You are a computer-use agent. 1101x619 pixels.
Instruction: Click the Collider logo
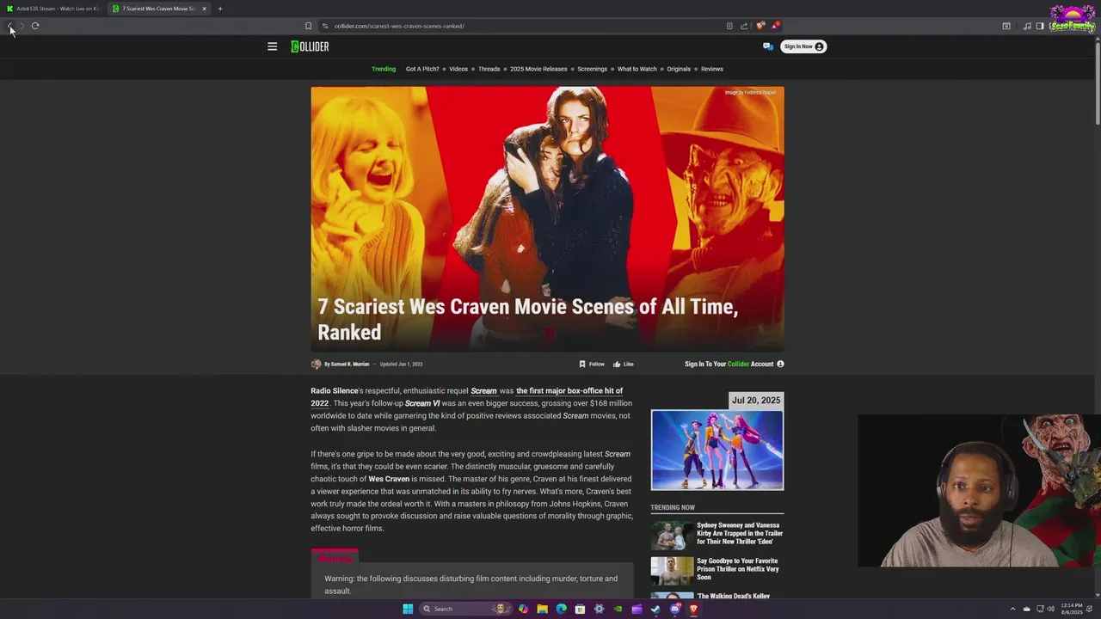[310, 46]
